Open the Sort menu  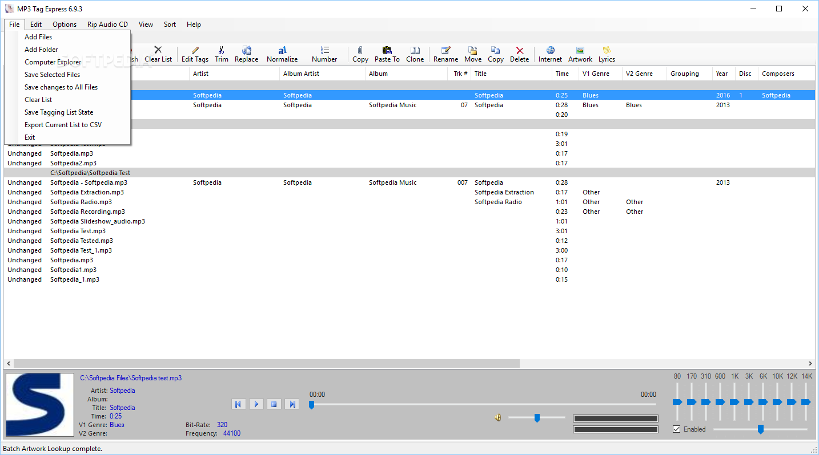pos(170,25)
